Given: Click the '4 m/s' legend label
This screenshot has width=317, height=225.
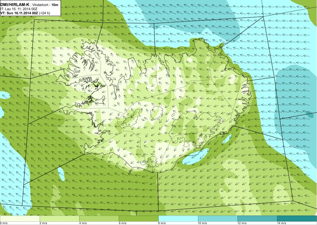Looking at the screenshot, I should pos(83,223).
